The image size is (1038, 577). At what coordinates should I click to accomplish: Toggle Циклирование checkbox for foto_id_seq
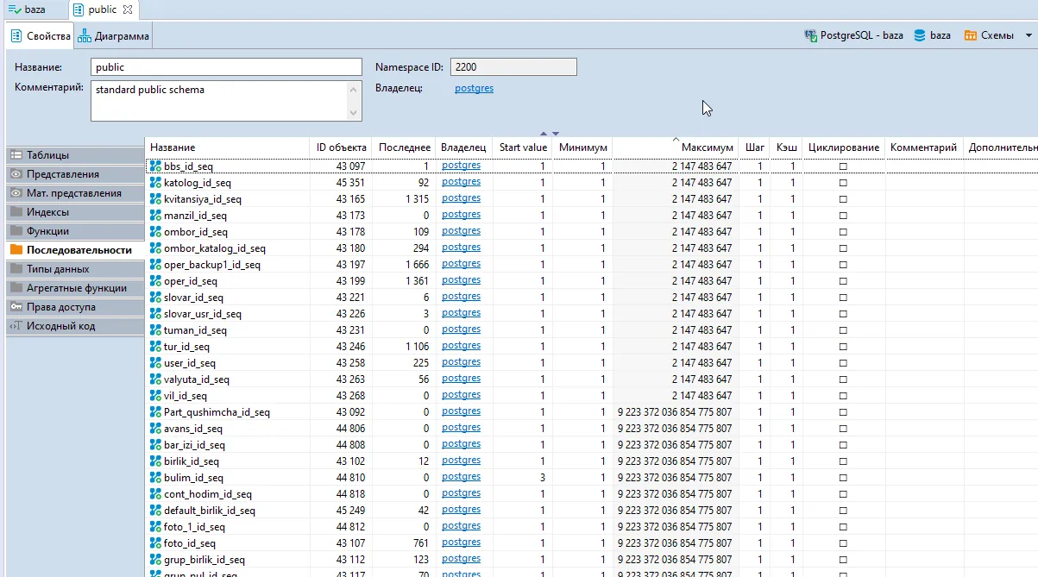point(843,543)
